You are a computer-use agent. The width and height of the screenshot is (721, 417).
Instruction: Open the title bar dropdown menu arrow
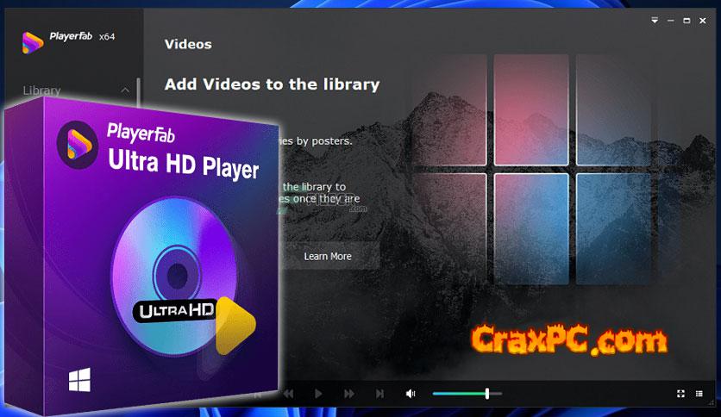pyautogui.click(x=655, y=20)
